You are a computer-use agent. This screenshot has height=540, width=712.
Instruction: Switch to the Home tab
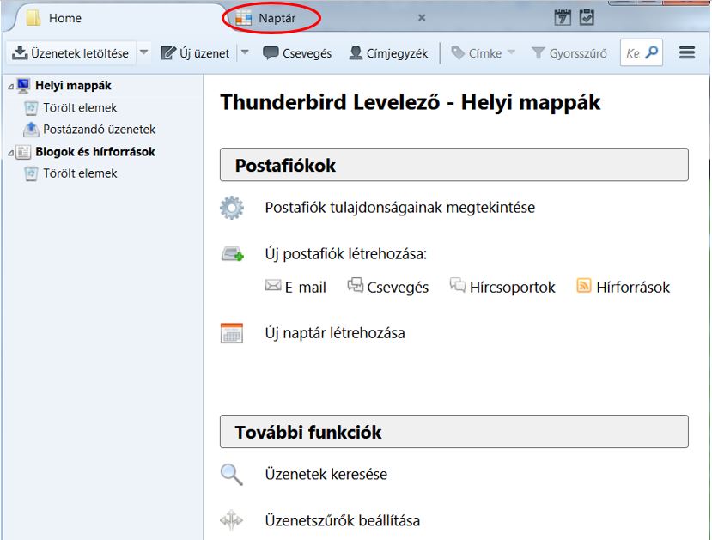coord(65,18)
